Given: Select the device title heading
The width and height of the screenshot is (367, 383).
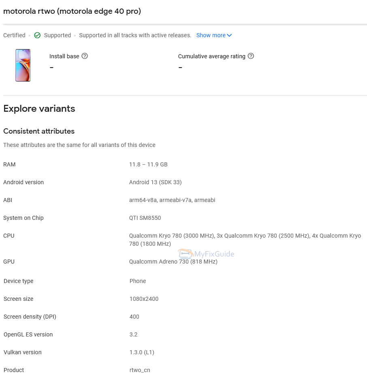Looking at the screenshot, I should point(72,11).
